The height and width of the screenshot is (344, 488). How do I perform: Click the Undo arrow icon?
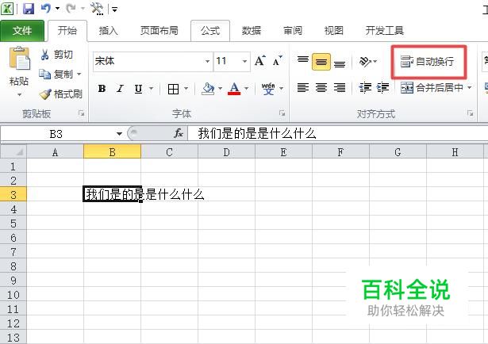[x=46, y=9]
